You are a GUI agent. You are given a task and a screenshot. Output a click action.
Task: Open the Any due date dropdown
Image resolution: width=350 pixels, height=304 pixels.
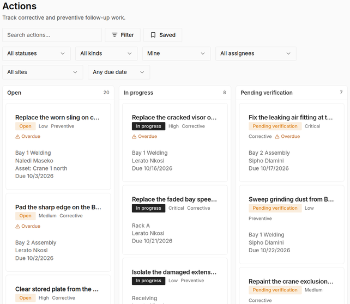tap(119, 72)
